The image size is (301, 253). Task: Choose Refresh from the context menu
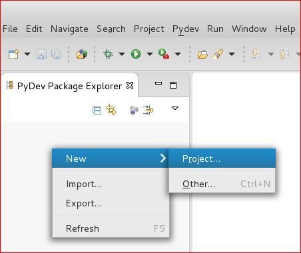click(111, 228)
